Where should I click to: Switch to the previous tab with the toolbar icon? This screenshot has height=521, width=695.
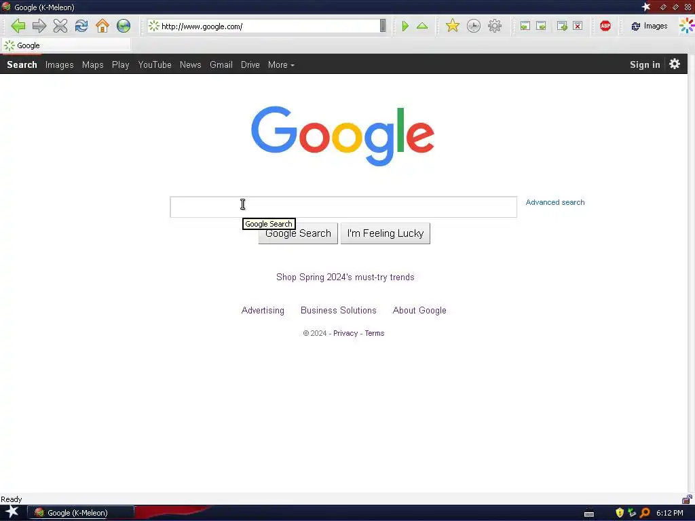tap(525, 26)
